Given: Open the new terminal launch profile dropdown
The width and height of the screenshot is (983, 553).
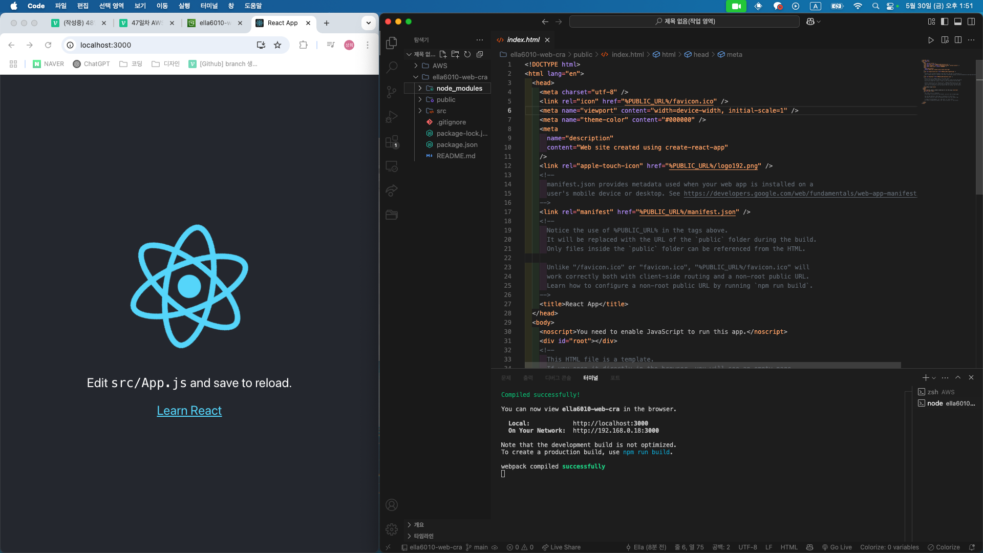Looking at the screenshot, I should (934, 378).
